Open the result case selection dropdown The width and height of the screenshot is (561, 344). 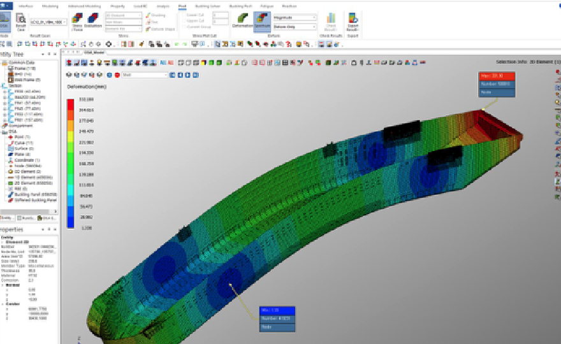pyautogui.click(x=50, y=22)
